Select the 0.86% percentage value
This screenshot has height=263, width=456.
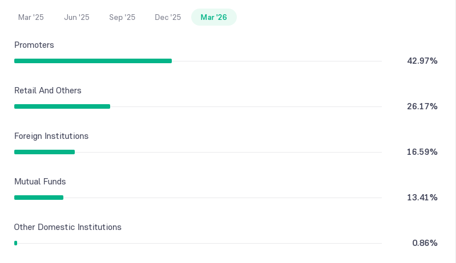(x=425, y=243)
